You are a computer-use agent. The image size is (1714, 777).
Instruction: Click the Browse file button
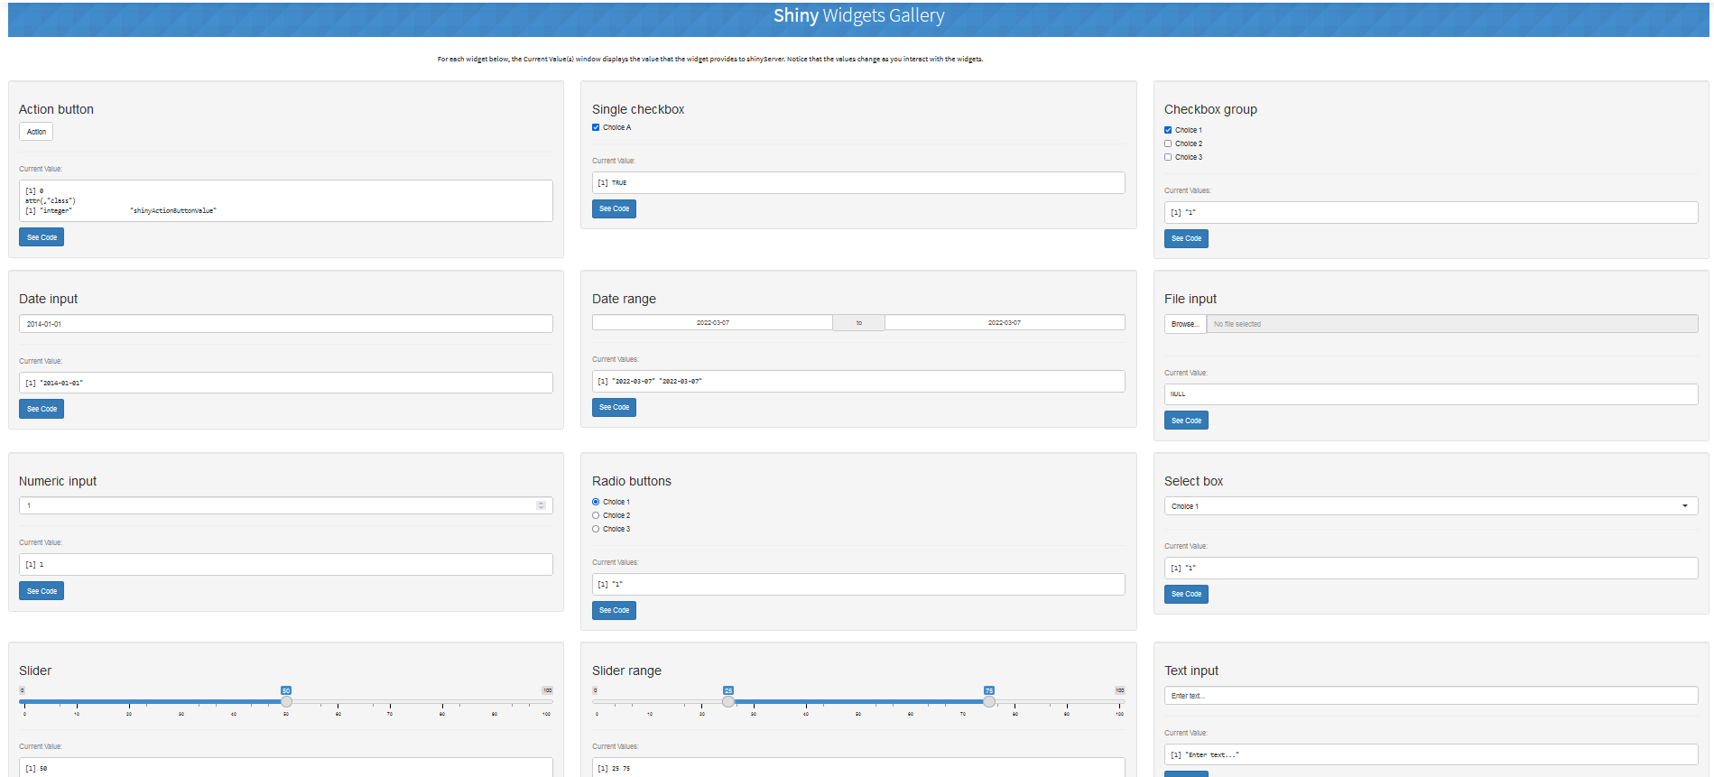point(1184,324)
